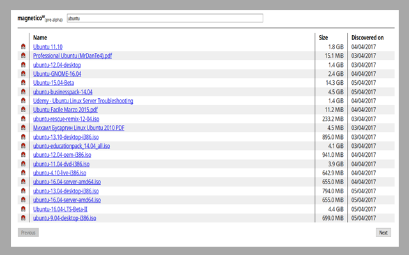Open the ubuntu-12.04-oem-i386.iso link
The image size is (409, 255).
62,155
